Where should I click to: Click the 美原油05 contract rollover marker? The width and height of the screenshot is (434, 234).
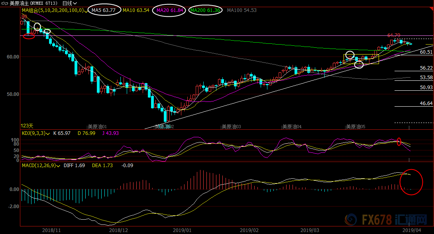[355, 127]
